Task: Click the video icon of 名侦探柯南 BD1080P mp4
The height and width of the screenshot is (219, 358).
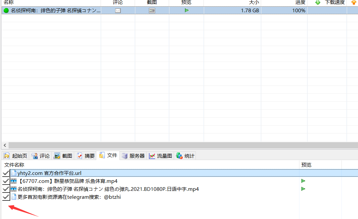Action: point(14,189)
